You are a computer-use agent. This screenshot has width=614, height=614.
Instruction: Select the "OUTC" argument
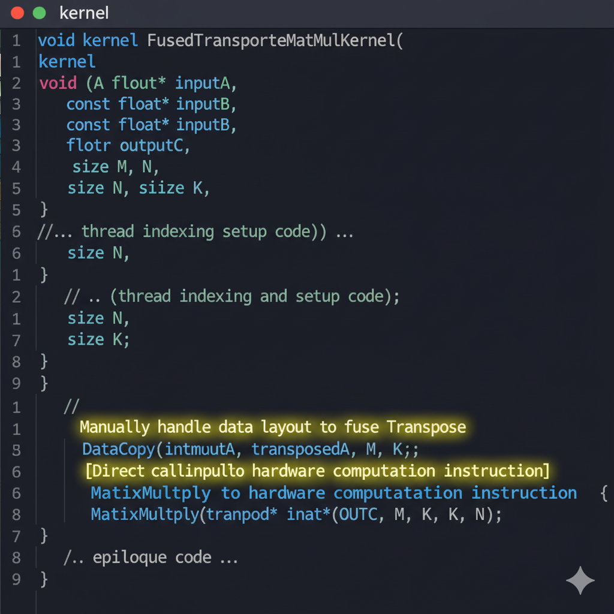pyautogui.click(x=359, y=514)
